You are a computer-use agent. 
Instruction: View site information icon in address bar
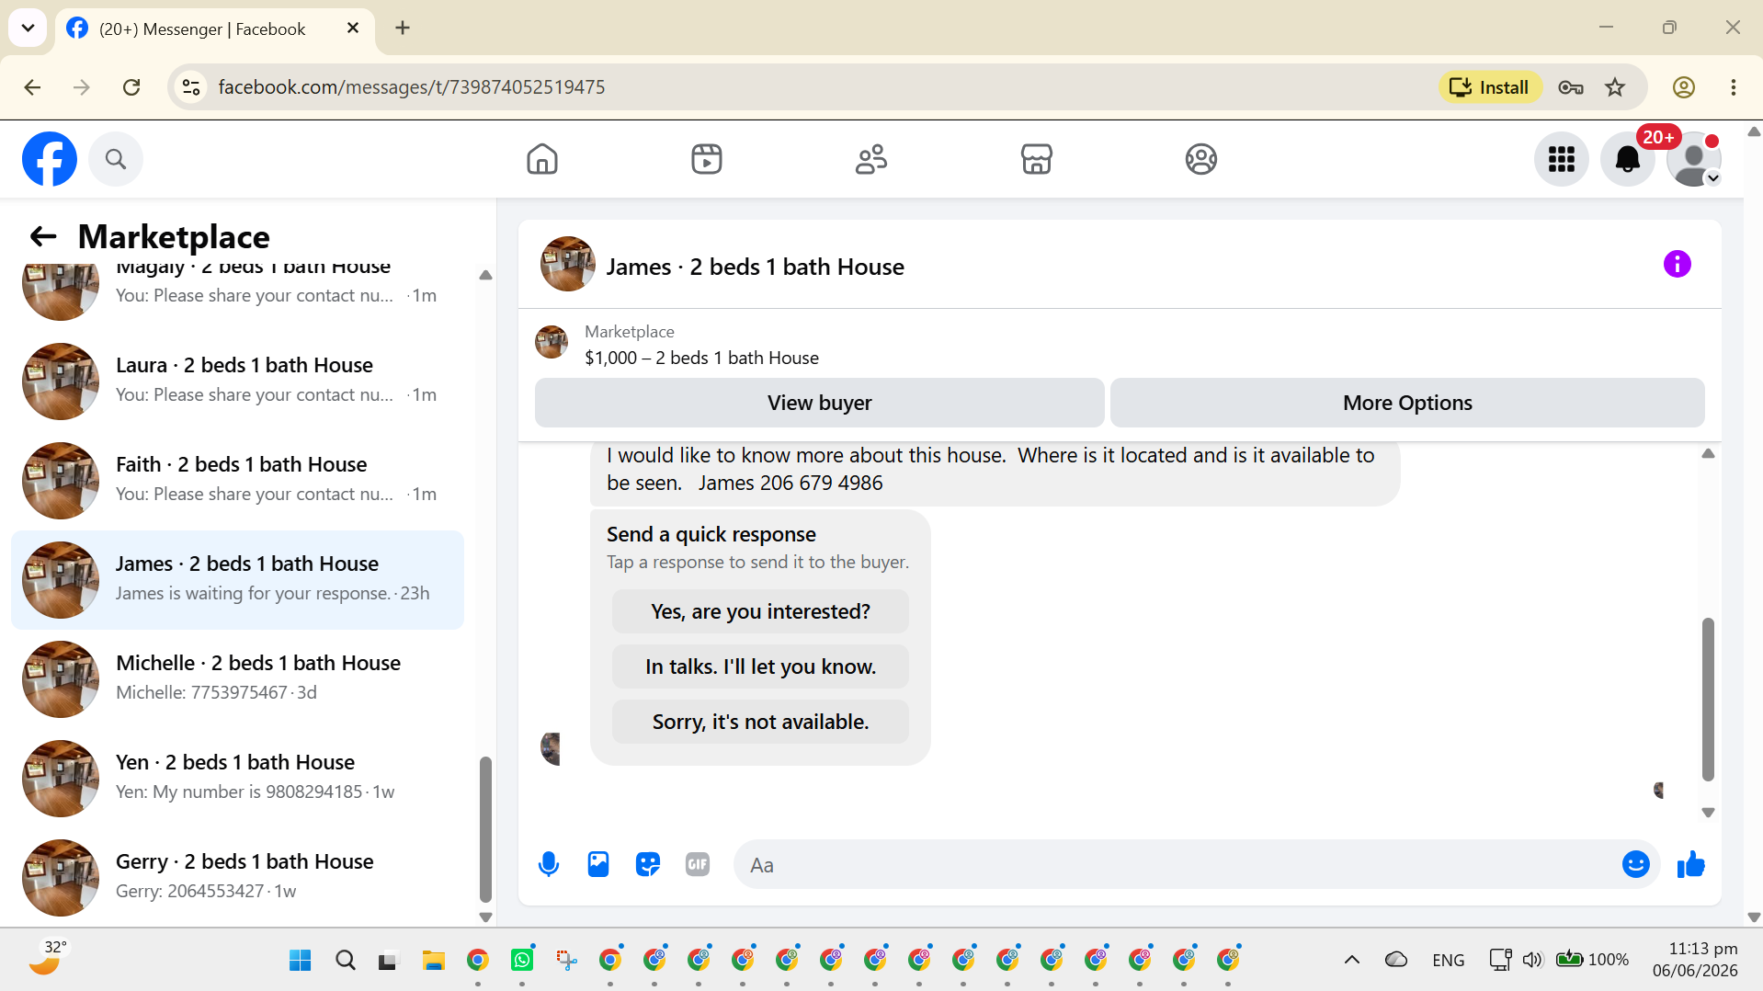(x=191, y=87)
